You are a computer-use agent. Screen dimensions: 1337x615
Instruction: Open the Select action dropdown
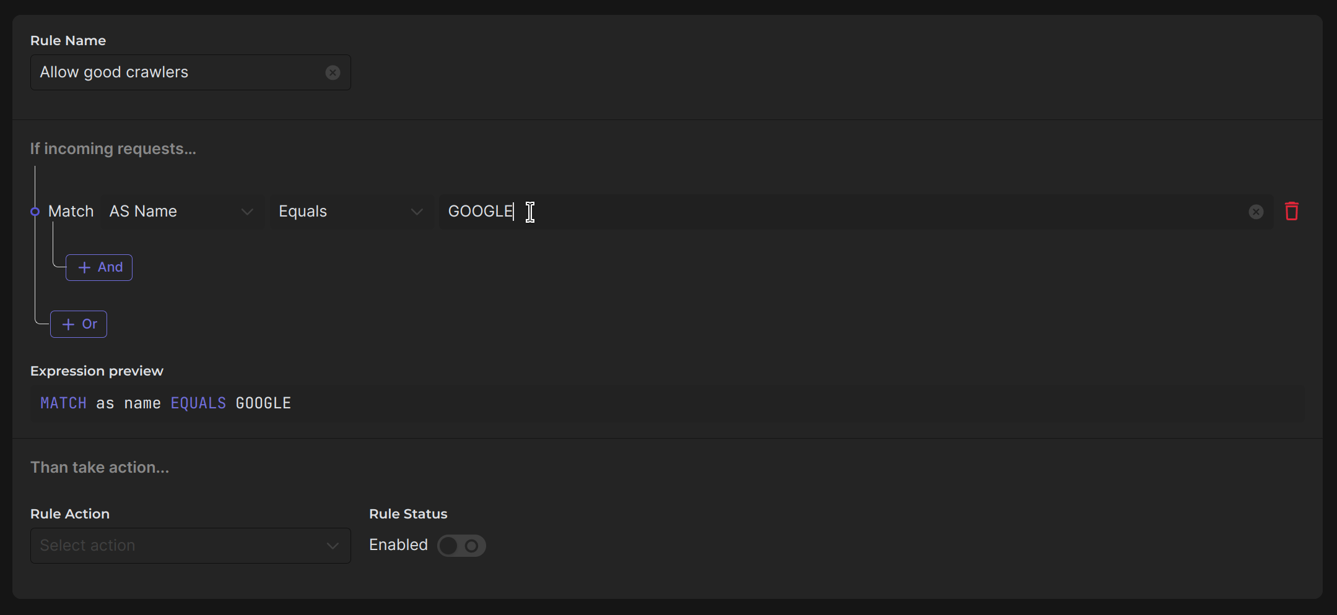coord(180,546)
